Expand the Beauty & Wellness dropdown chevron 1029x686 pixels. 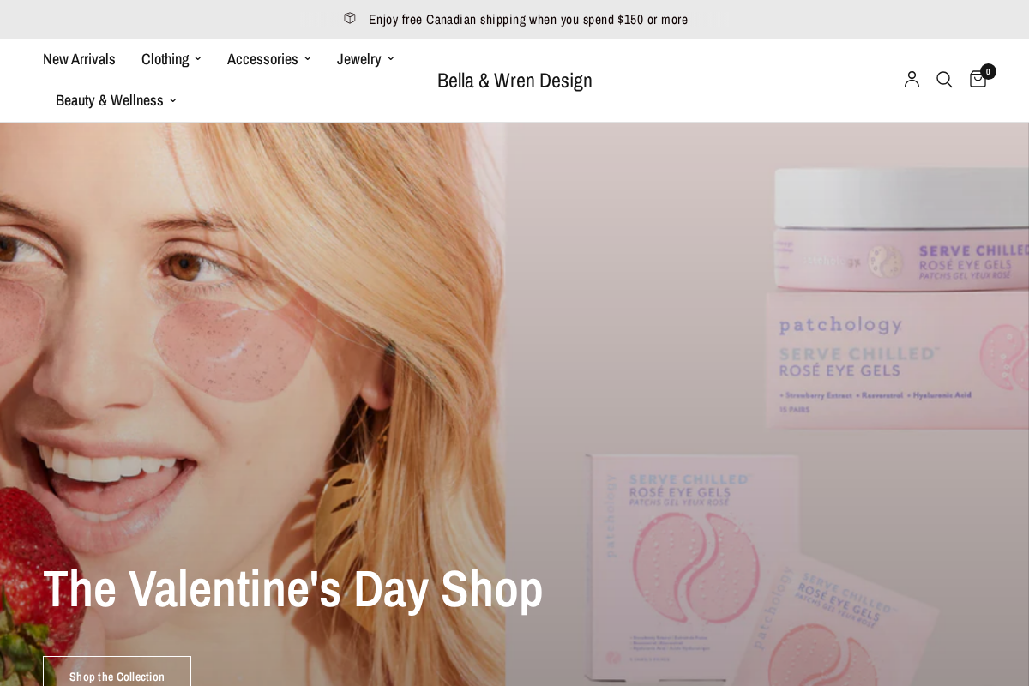[x=172, y=100]
